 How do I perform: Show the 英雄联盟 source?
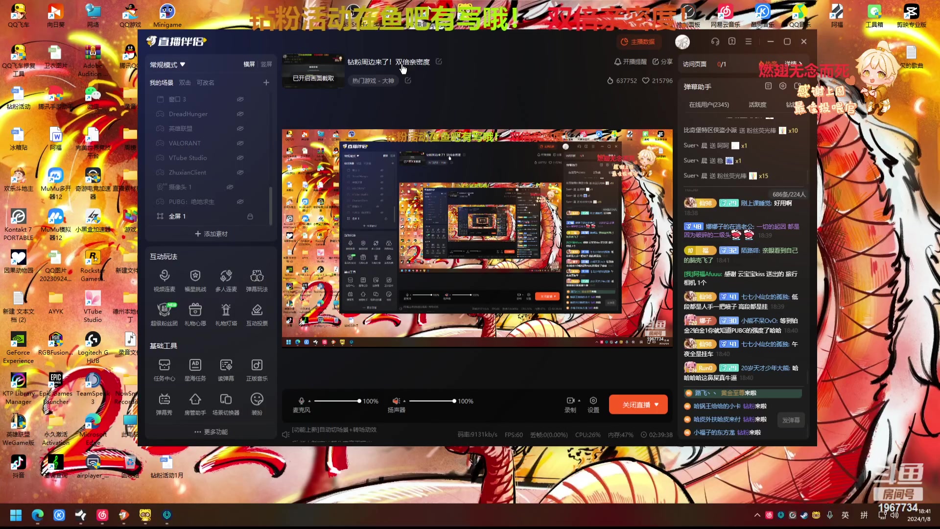(240, 129)
